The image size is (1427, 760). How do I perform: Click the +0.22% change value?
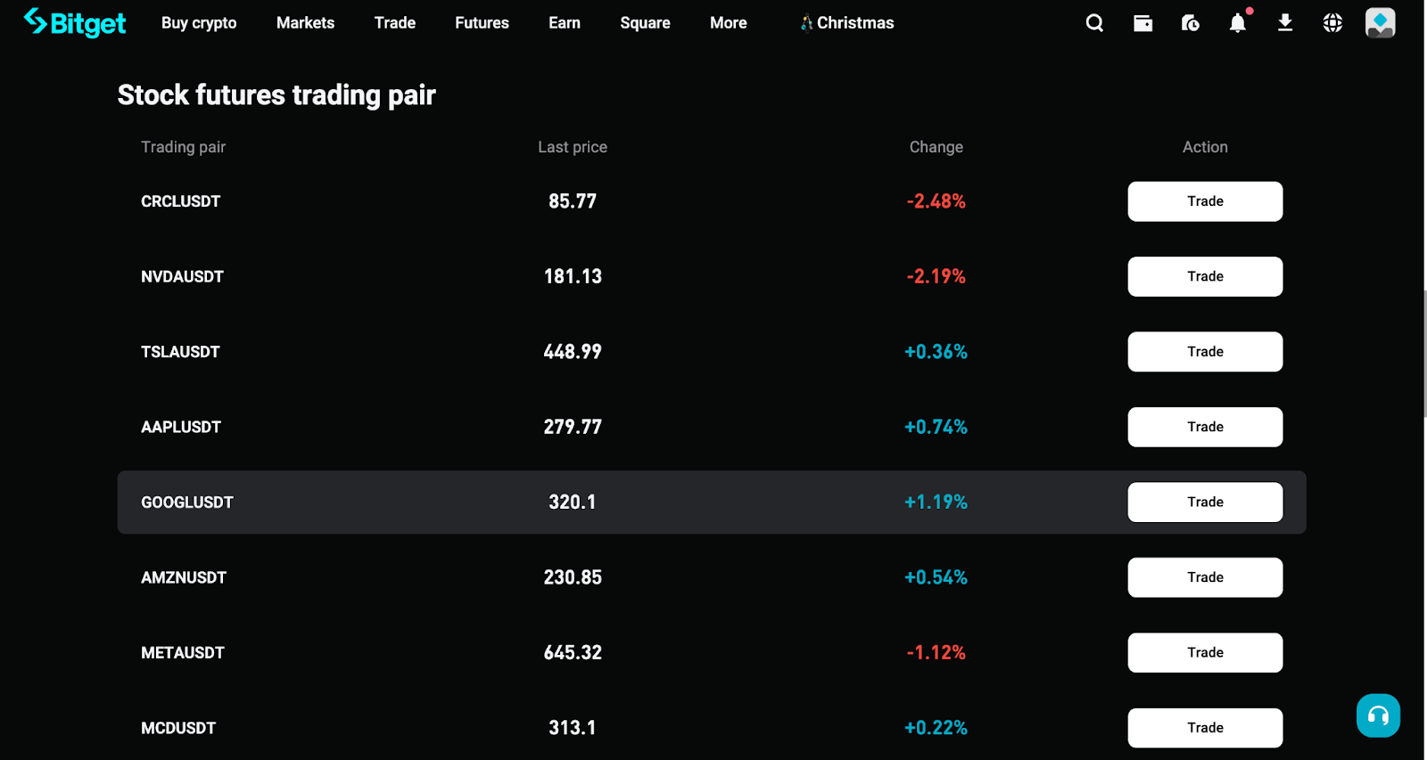(936, 728)
